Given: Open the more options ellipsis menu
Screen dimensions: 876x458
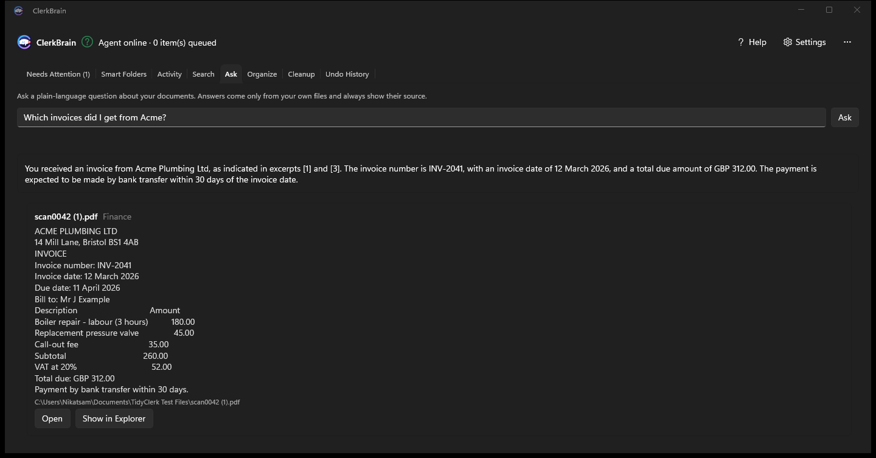Looking at the screenshot, I should point(847,42).
